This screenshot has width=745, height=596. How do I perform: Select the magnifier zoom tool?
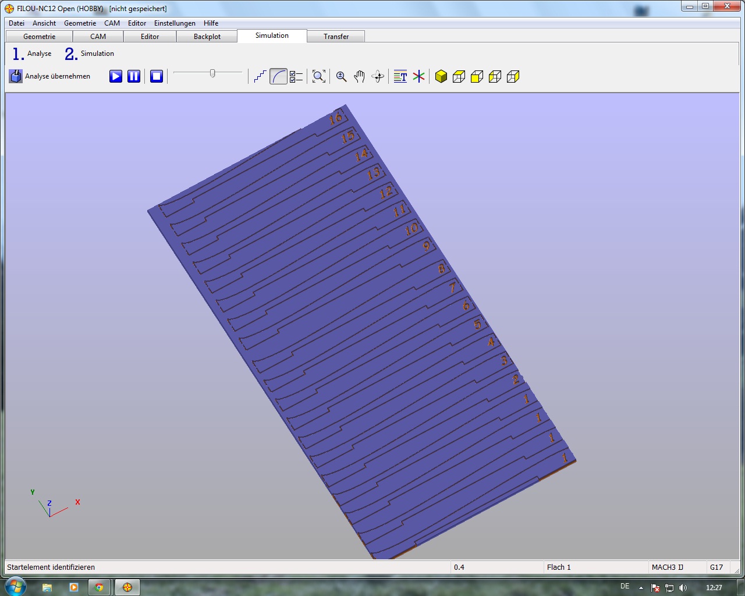(x=342, y=76)
